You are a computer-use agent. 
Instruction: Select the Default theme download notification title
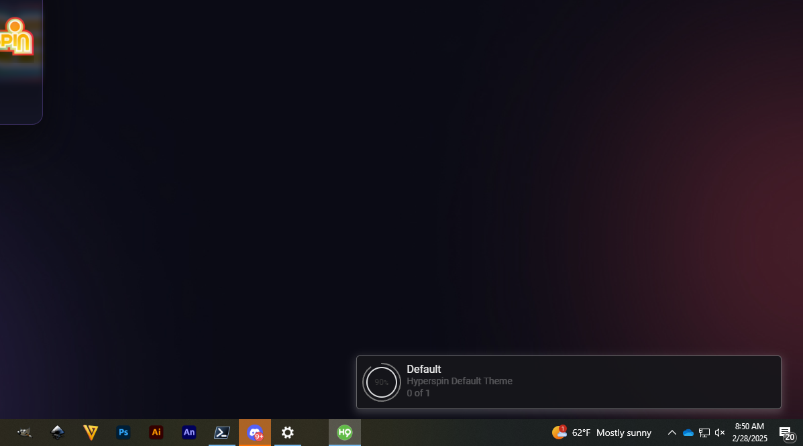pyautogui.click(x=424, y=369)
